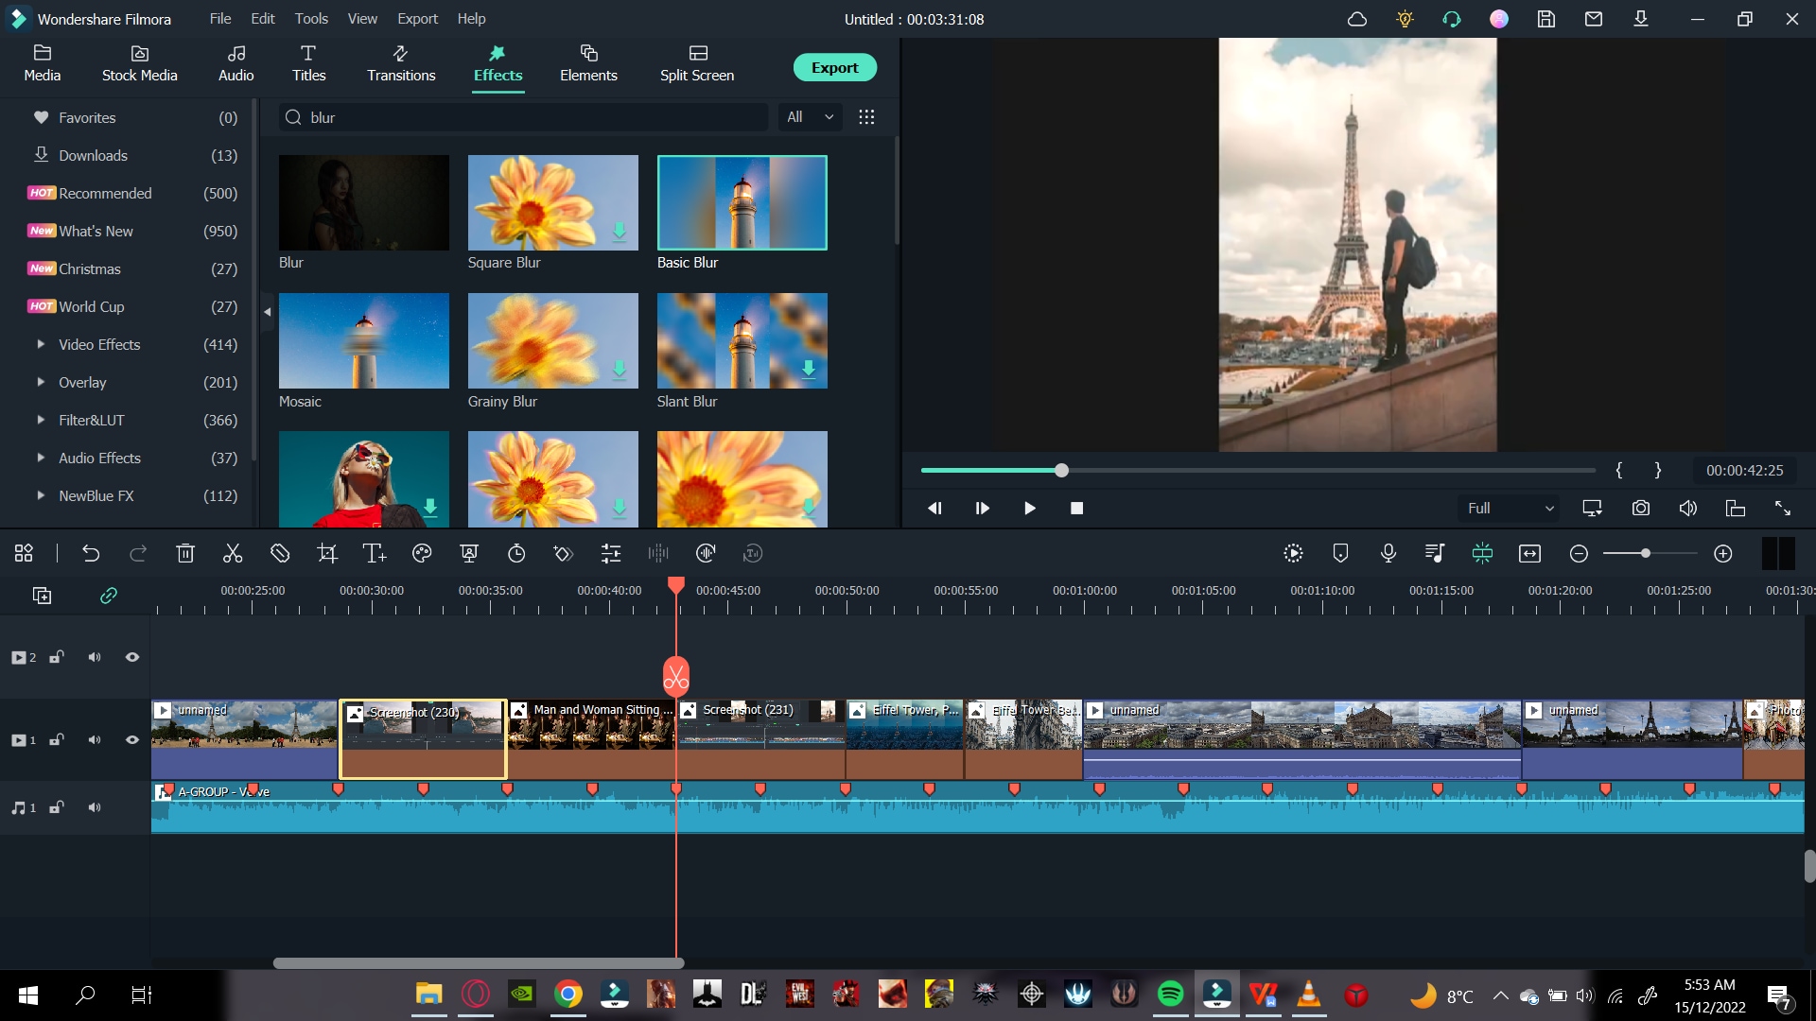Select the Crop/Trim tool in toolbar
Viewport: 1816px width, 1021px height.
tap(326, 552)
